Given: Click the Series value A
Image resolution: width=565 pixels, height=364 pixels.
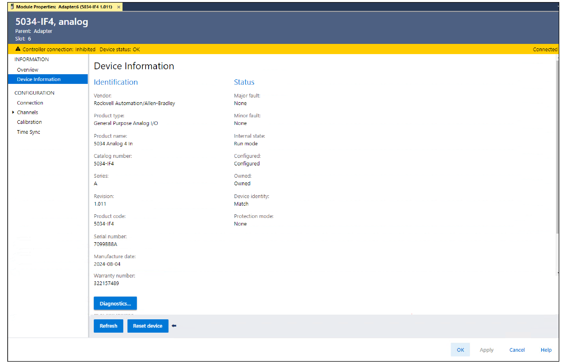Looking at the screenshot, I should [x=96, y=183].
